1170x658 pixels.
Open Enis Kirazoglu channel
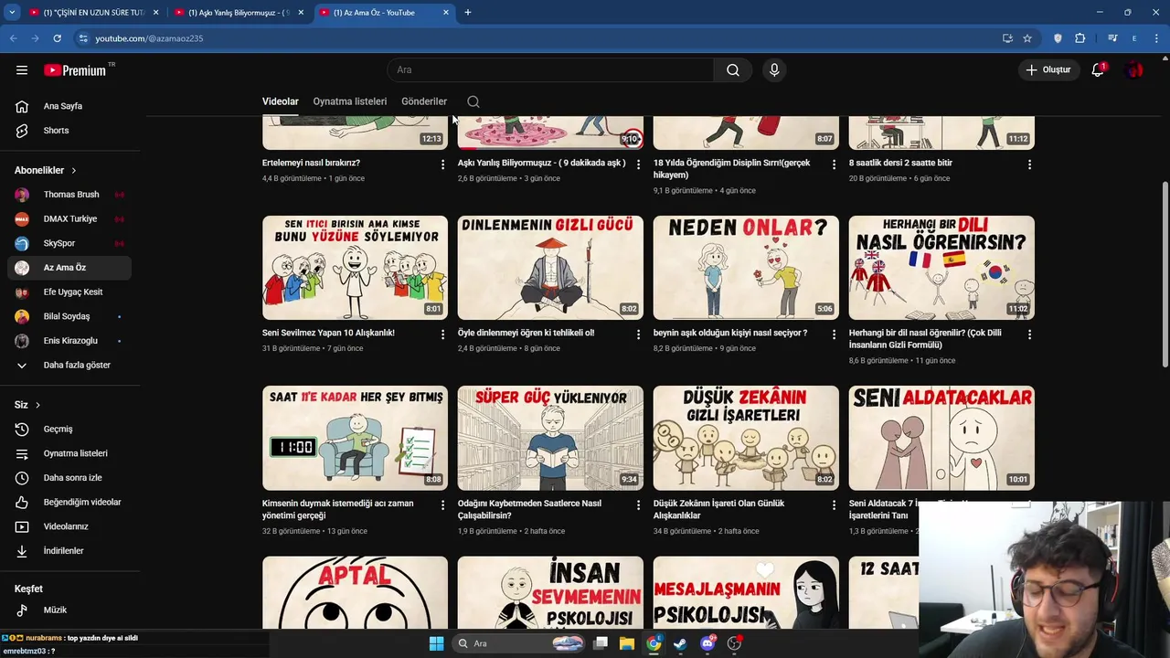pyautogui.click(x=69, y=341)
